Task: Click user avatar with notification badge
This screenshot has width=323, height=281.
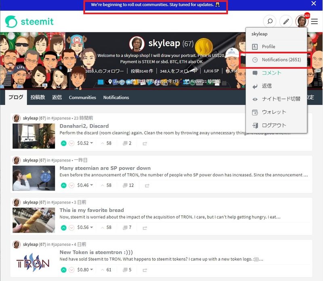Action: [x=301, y=21]
